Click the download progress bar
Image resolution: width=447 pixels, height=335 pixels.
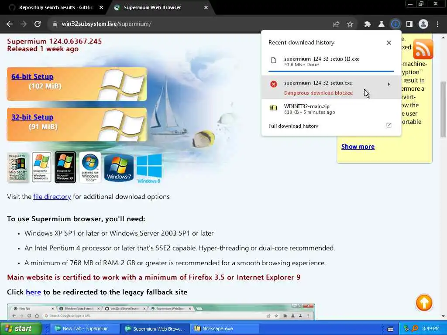pyautogui.click(x=331, y=71)
